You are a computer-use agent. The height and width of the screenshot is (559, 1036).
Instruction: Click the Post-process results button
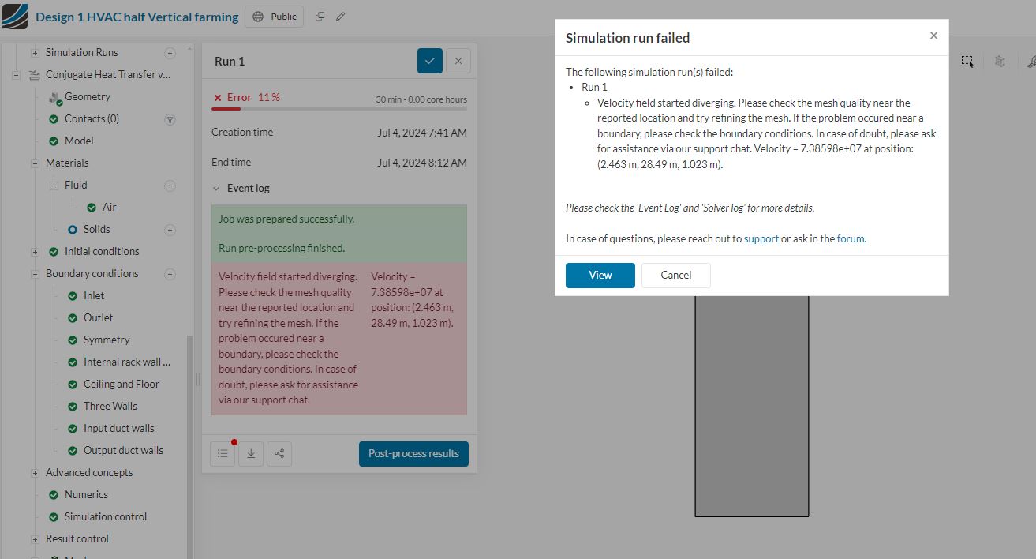pos(413,453)
